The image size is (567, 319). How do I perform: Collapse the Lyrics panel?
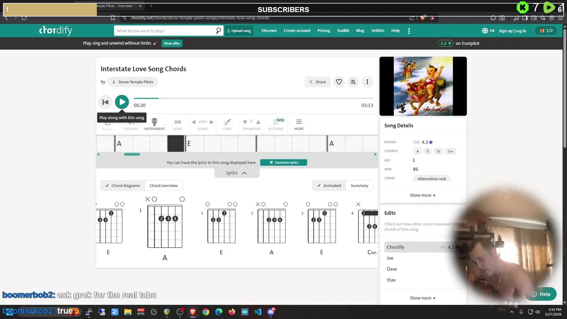[x=237, y=173]
